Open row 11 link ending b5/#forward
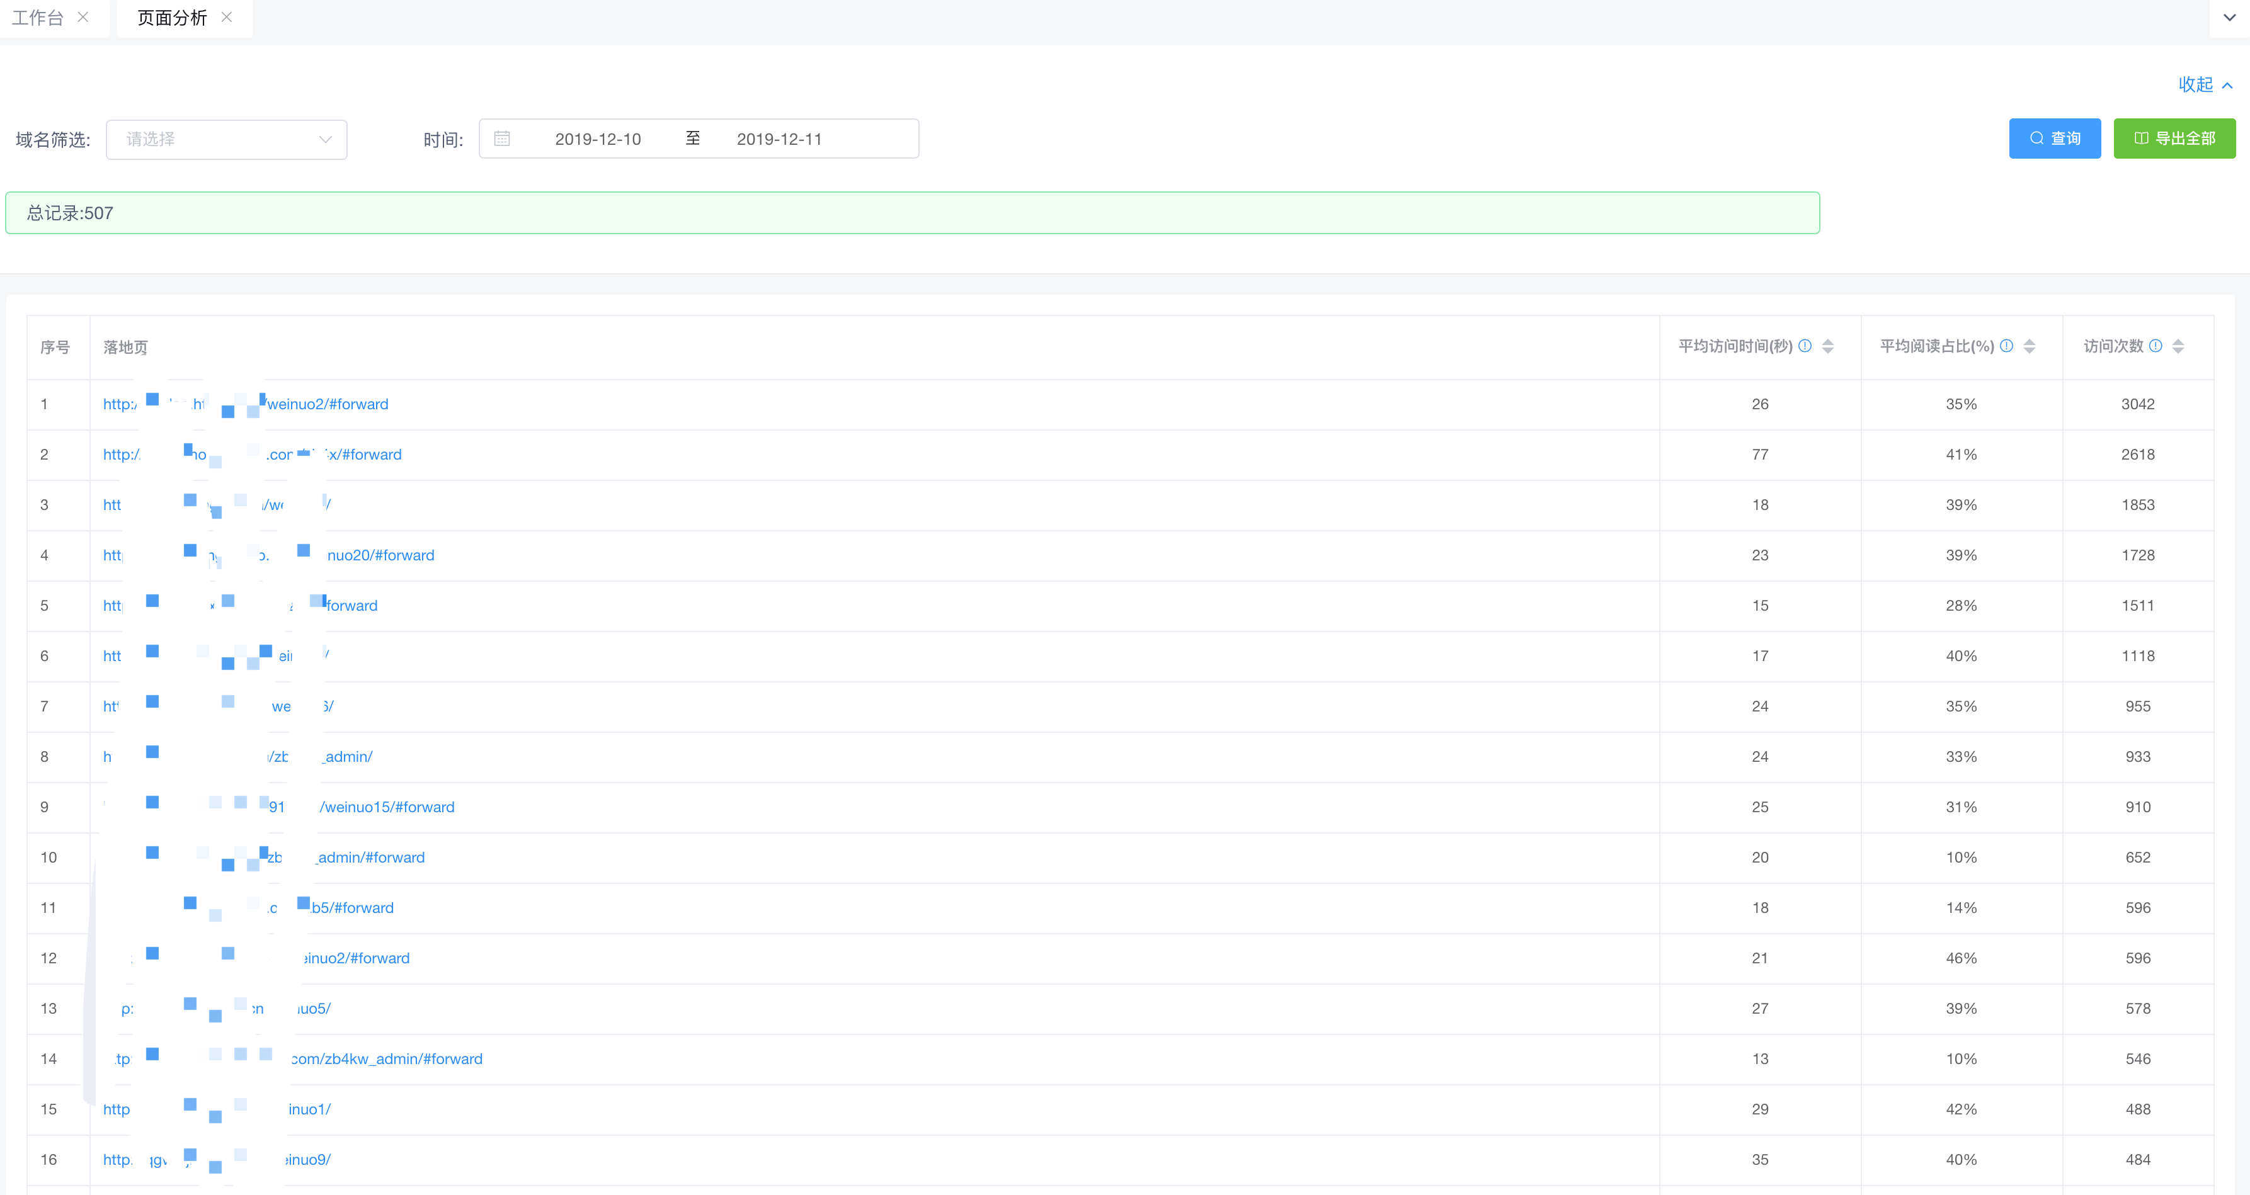2250x1195 pixels. [x=248, y=908]
